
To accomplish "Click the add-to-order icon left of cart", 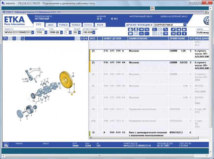I will pyautogui.click(x=160, y=33).
